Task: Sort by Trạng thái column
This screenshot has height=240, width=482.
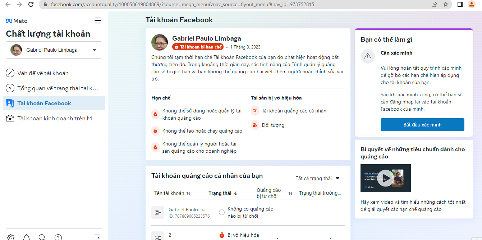Action: click(x=223, y=193)
